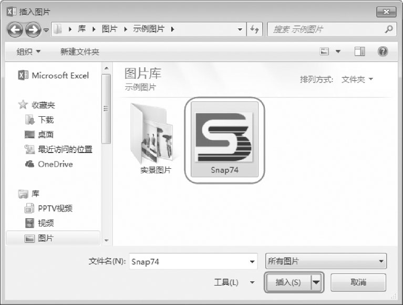Image resolution: width=403 pixels, height=305 pixels.
Task: Click the folder icon in the address bar
Action: coord(58,29)
